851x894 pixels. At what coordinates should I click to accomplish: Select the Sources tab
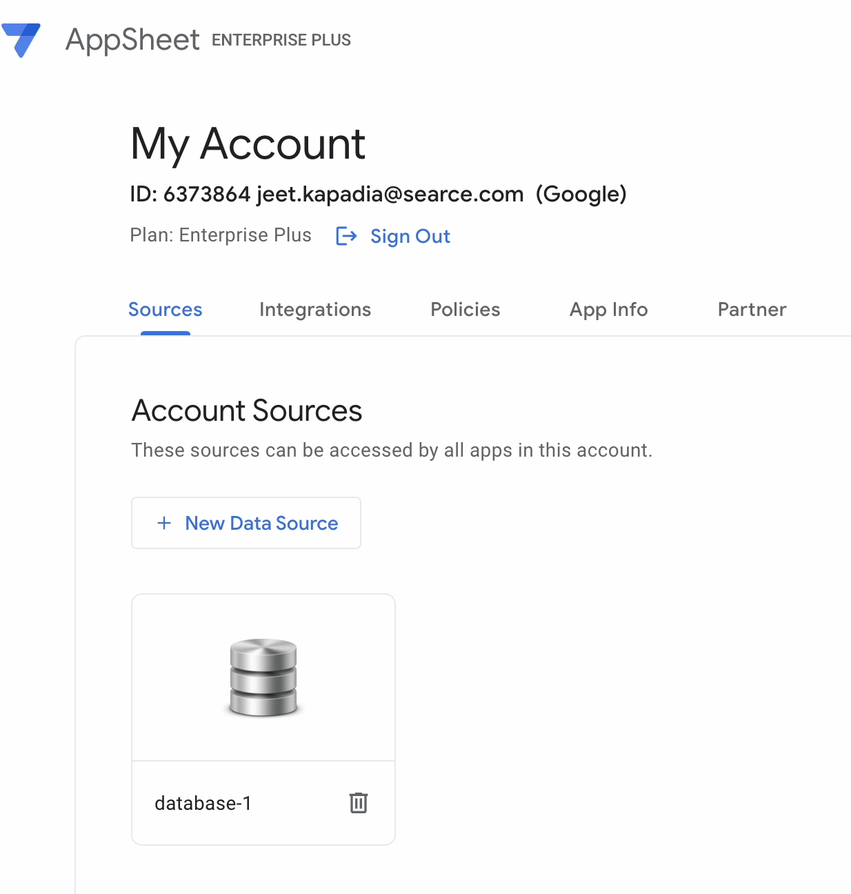[x=165, y=310]
